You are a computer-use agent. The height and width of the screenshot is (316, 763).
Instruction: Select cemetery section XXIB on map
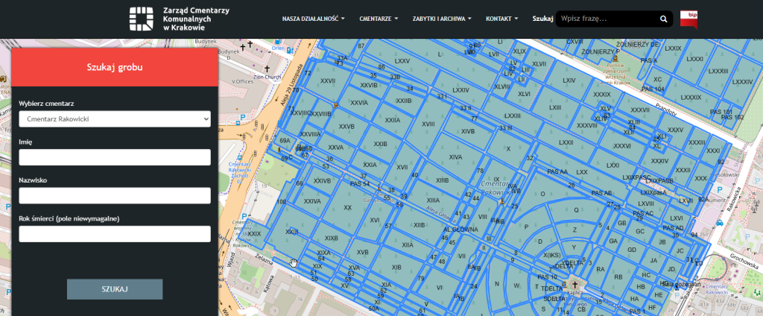click(380, 144)
